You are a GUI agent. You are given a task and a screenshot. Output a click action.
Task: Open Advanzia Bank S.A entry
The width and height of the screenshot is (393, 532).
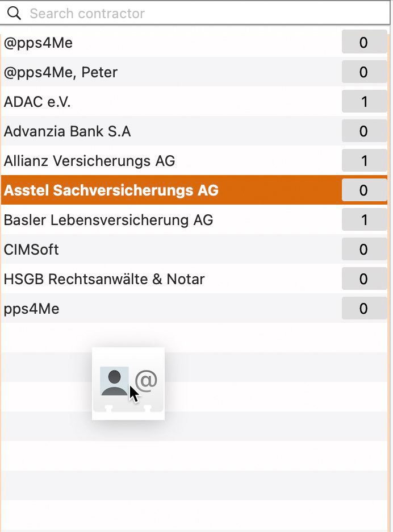[194, 131]
